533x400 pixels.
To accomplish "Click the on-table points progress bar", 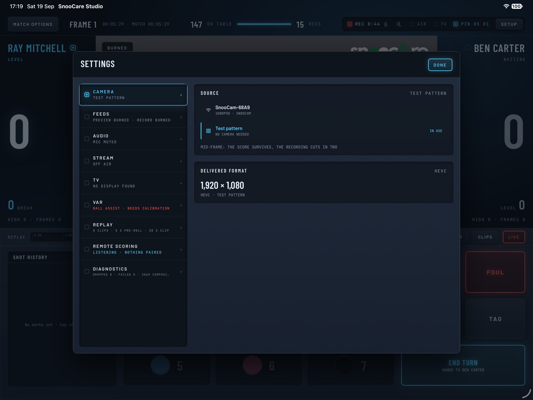I will 264,24.
